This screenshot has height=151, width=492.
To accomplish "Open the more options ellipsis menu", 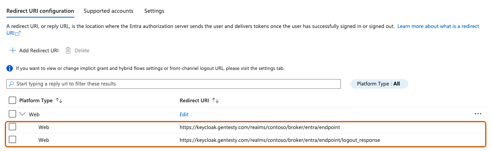I will coord(478,114).
